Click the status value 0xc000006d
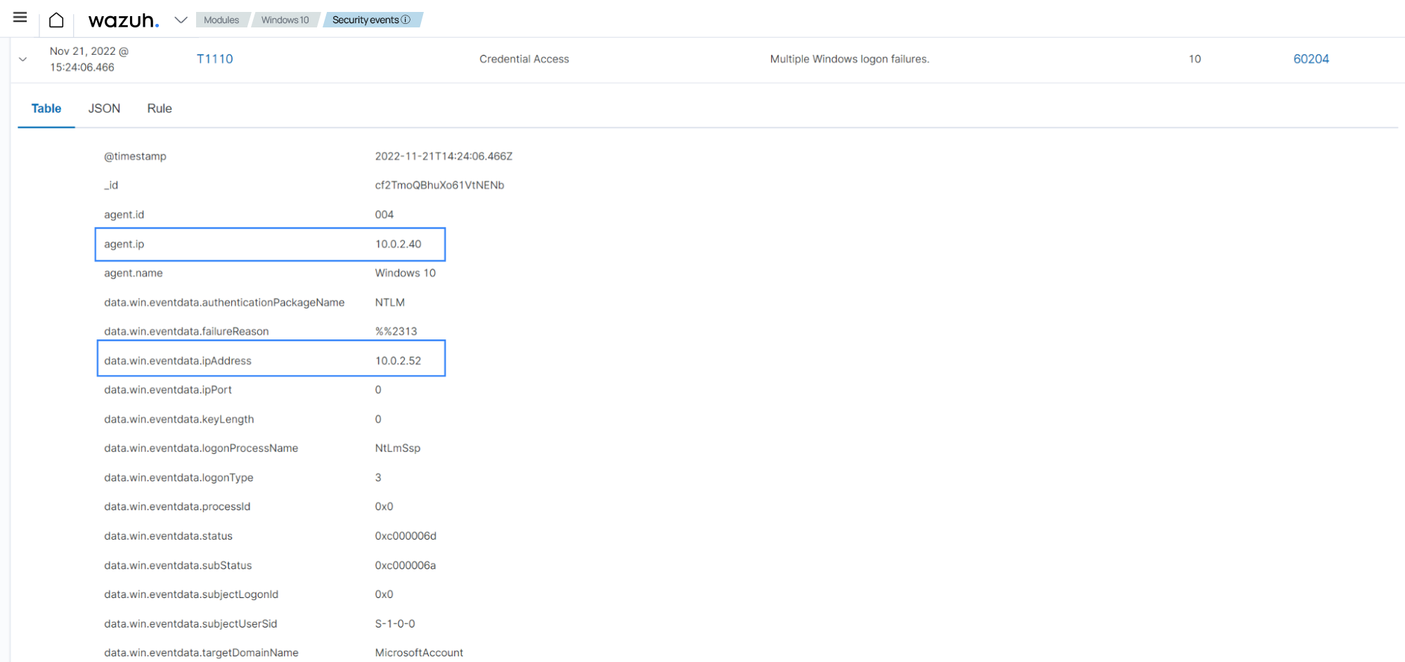 coord(406,536)
